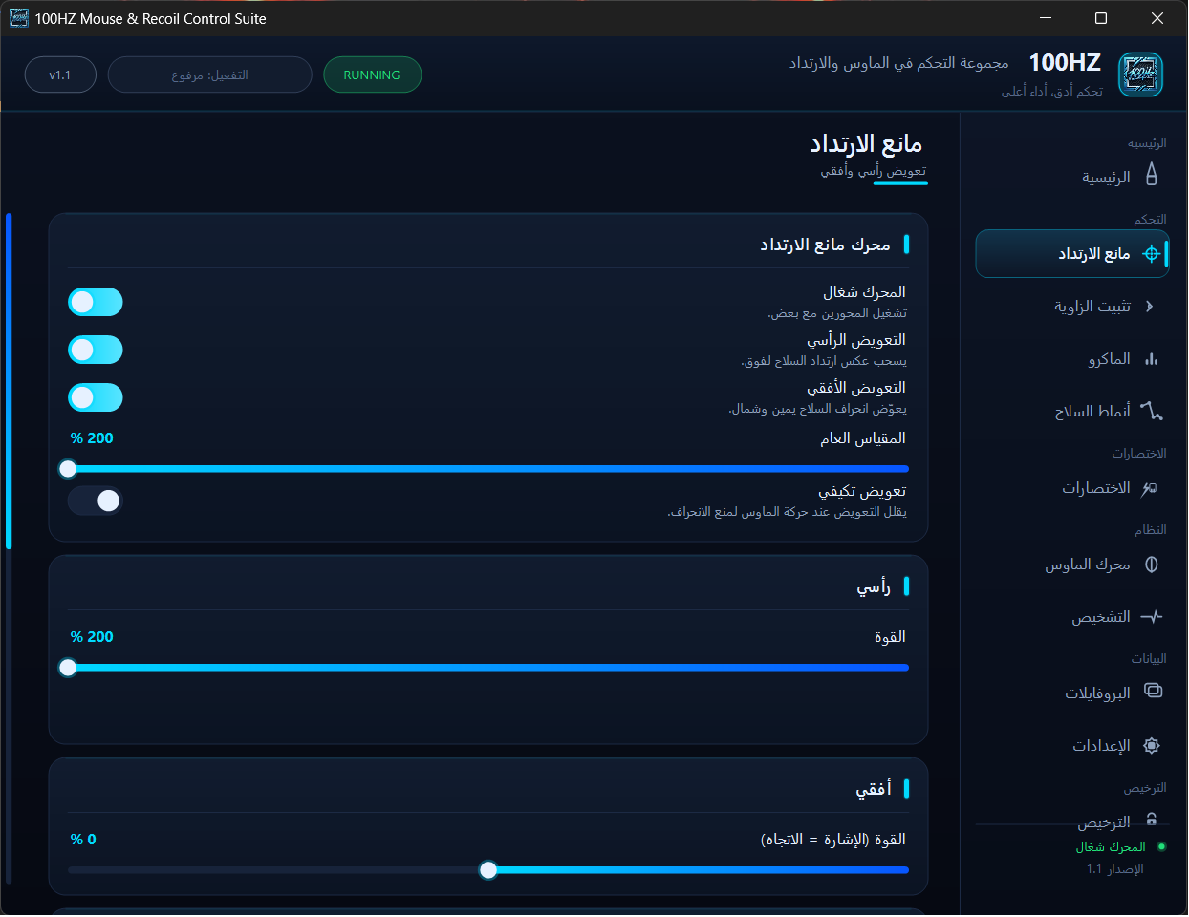Screen dimensions: 1189x917
Task: Open الترخيص sidebar entry
Action: click(1072, 821)
